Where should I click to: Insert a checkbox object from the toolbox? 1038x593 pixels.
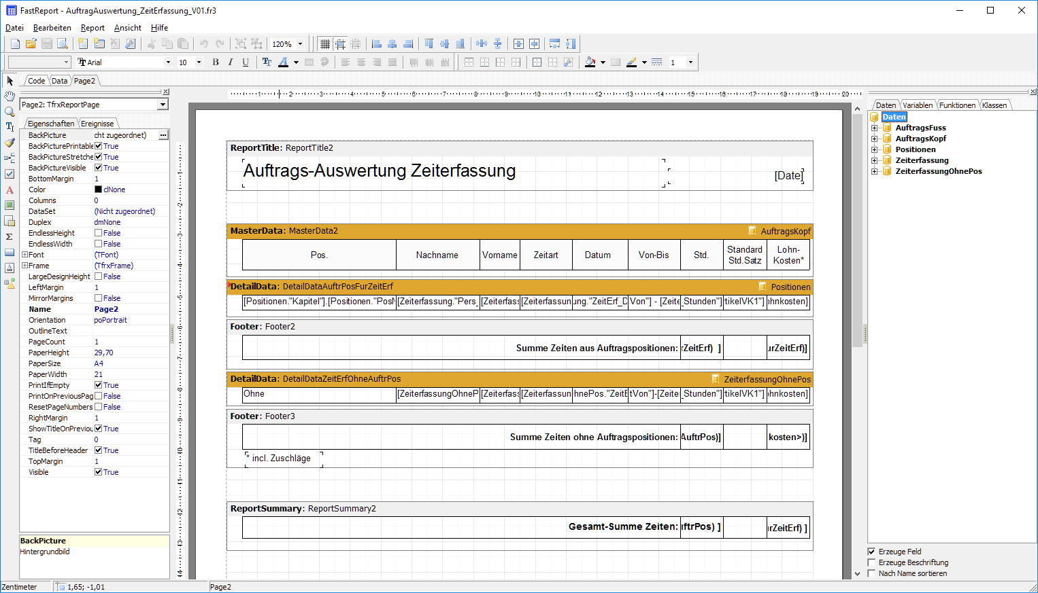pos(10,174)
